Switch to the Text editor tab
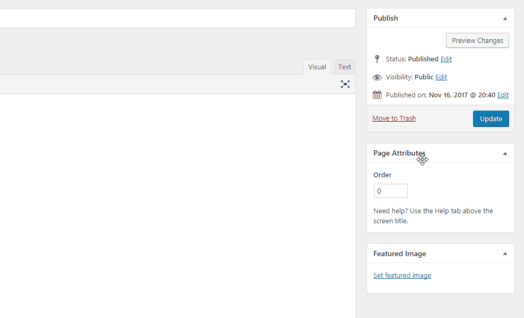Screen dimensions: 524x318 click(345, 67)
